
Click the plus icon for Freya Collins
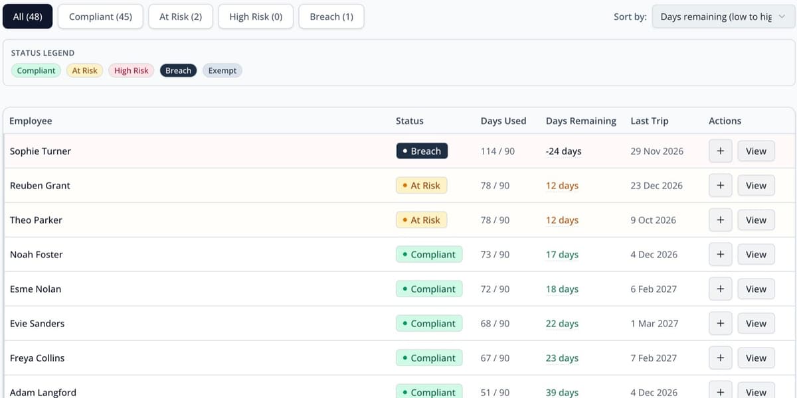pyautogui.click(x=721, y=358)
